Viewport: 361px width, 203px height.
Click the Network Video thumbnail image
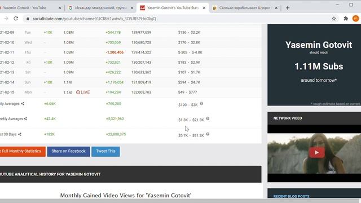[314, 154]
